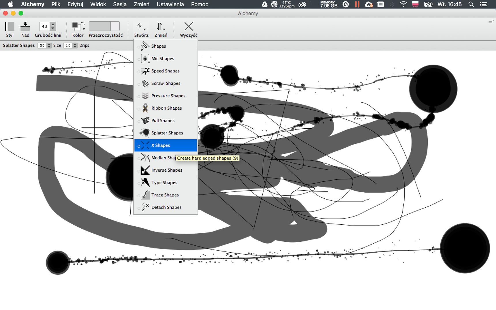Viewport: 496px width, 310px height.
Task: Open the Edytuj menu
Action: 75,4
